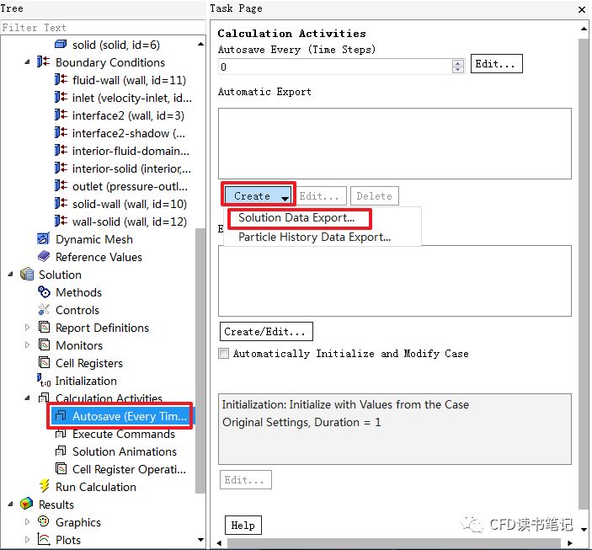Click the Plots chart icon

click(44, 539)
